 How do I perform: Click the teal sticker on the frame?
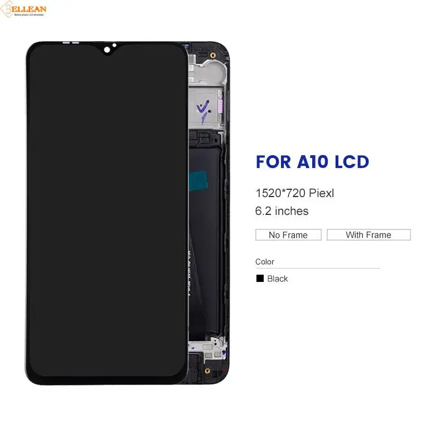[x=198, y=180]
